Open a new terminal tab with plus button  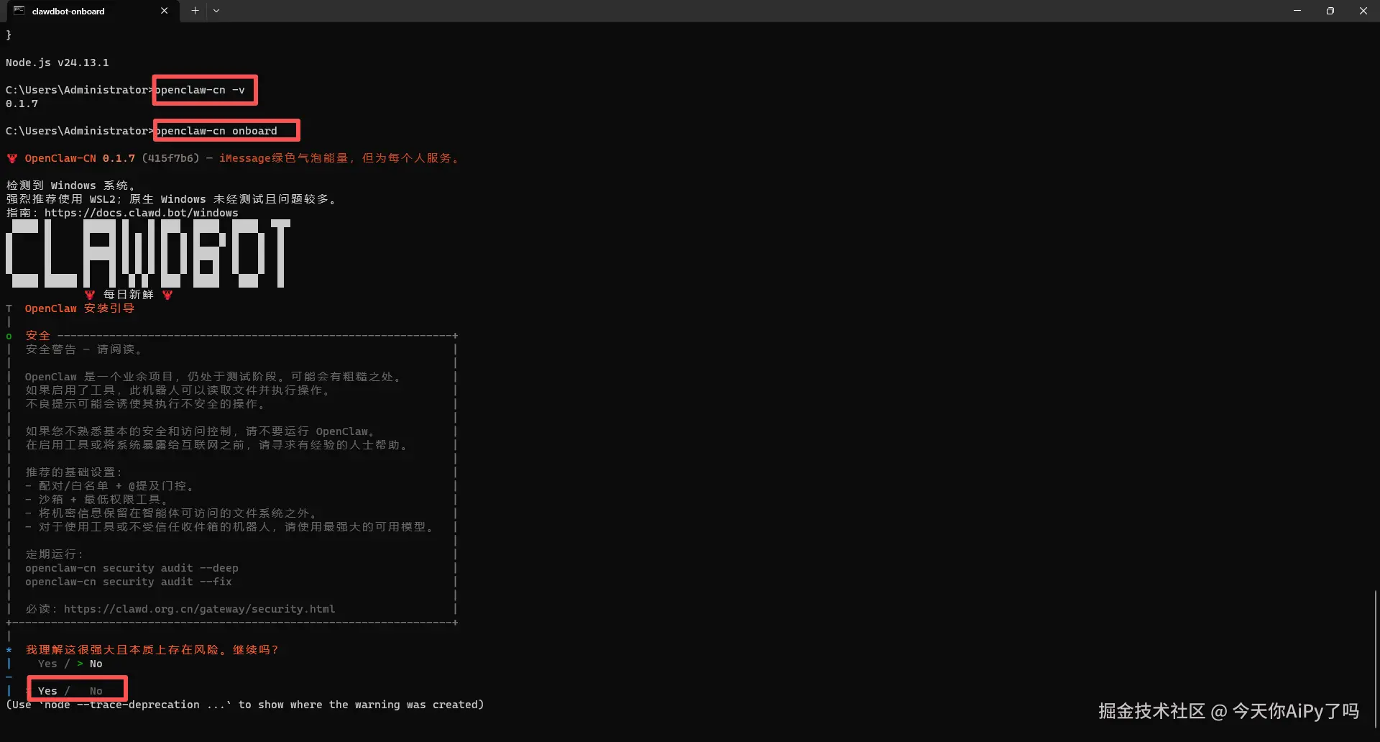point(195,11)
